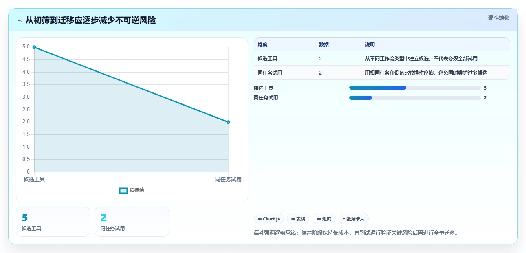526x253 pixels.
Task: Click the icon inside the Chart.js chip
Action: coord(260,219)
